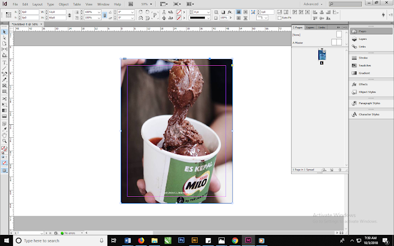Select the Hand tool
The height and width of the screenshot is (246, 394).
pos(4,135)
